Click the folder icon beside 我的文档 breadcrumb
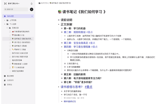 [40, 3]
